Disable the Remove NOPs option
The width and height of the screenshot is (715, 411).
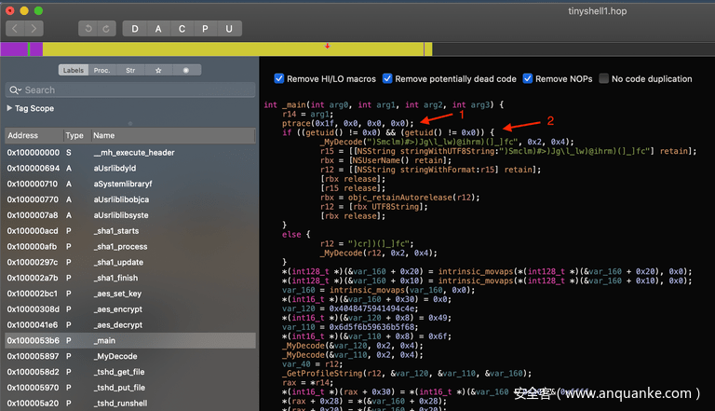pyautogui.click(x=528, y=79)
